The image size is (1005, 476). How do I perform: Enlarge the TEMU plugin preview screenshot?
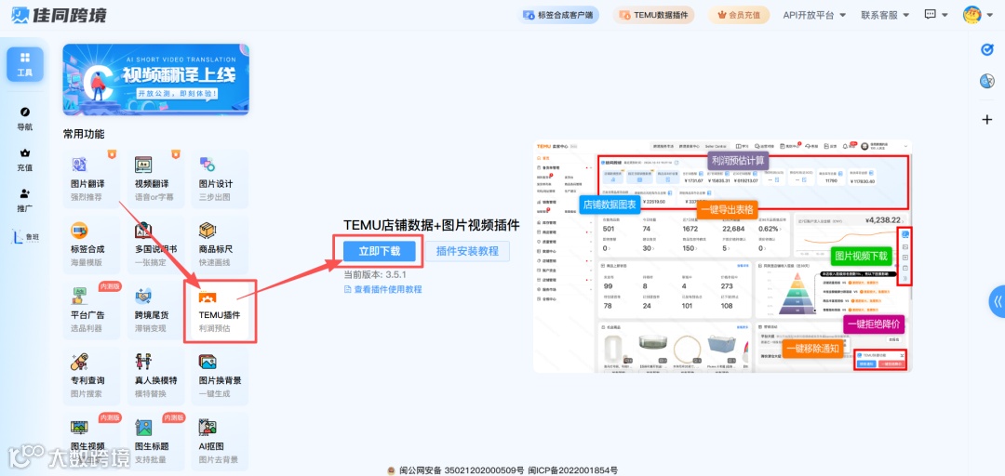722,257
